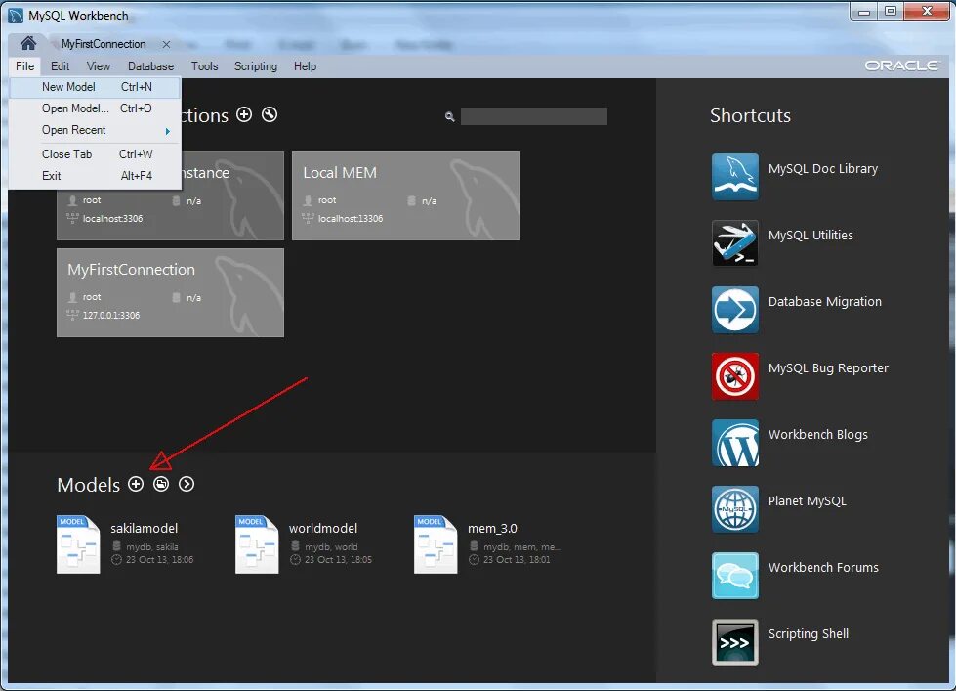The image size is (956, 691).
Task: Choose Open Model... from File menu
Action: tap(96, 108)
